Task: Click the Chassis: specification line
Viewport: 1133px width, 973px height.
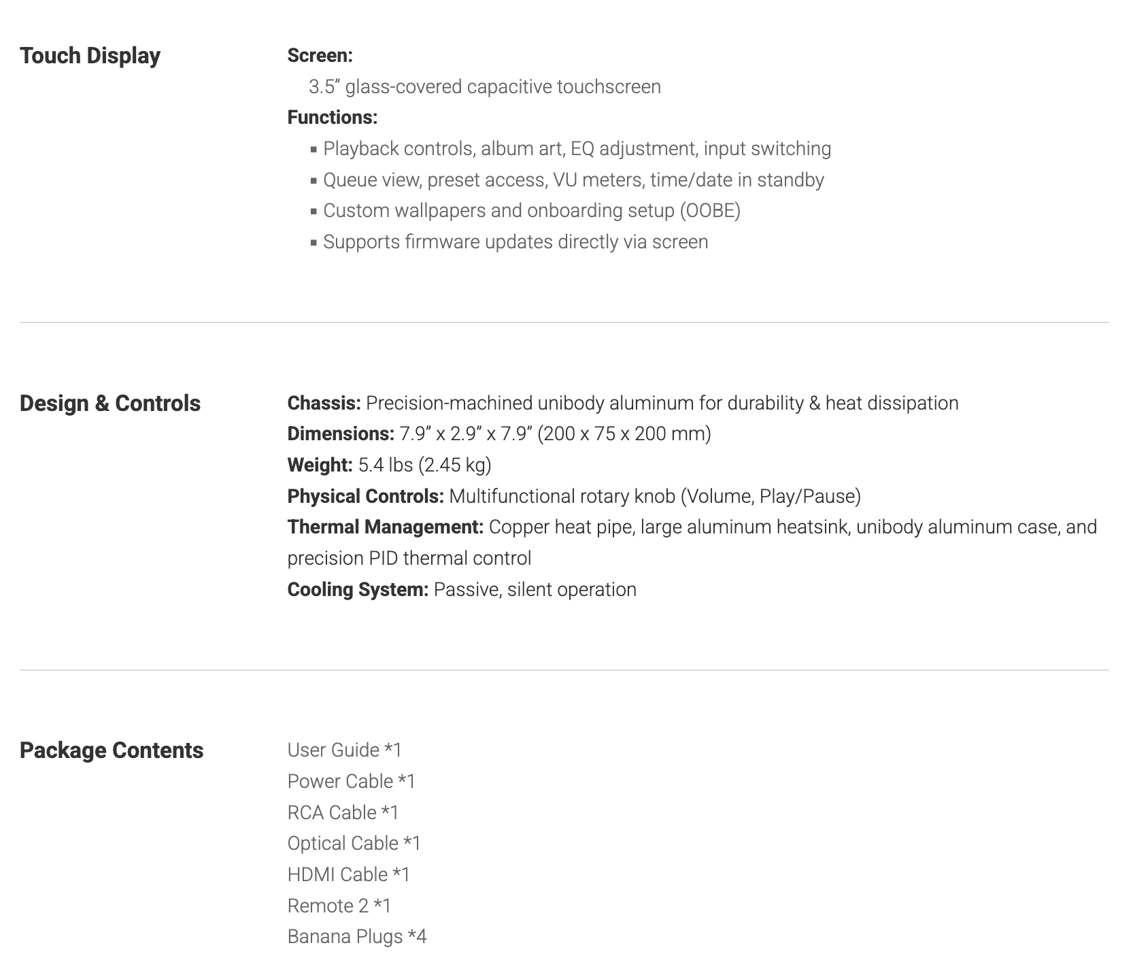Action: [622, 403]
